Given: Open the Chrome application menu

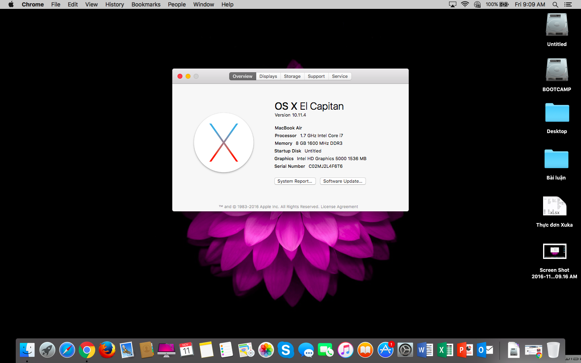Looking at the screenshot, I should (x=33, y=4).
